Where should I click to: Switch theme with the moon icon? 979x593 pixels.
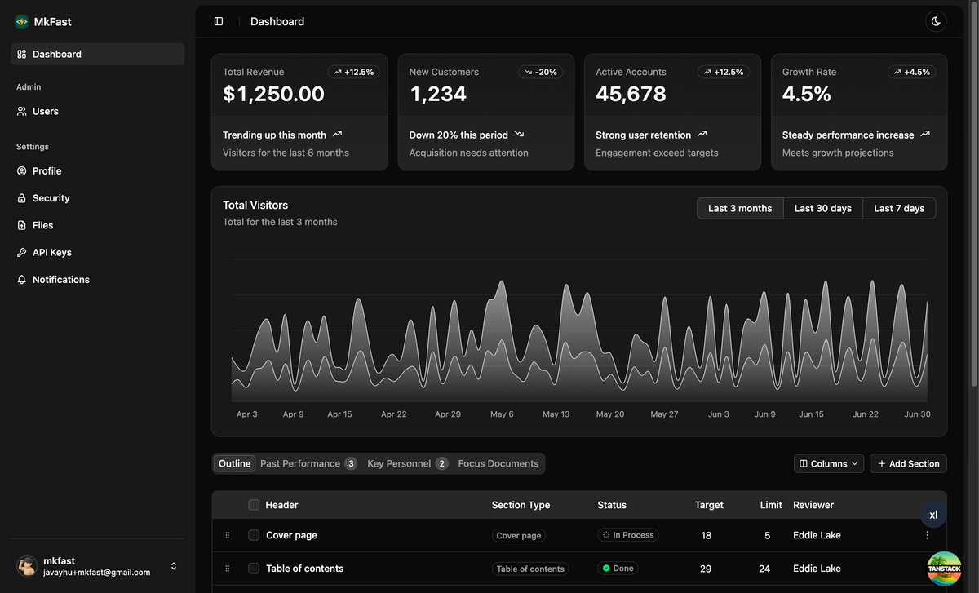coord(936,21)
